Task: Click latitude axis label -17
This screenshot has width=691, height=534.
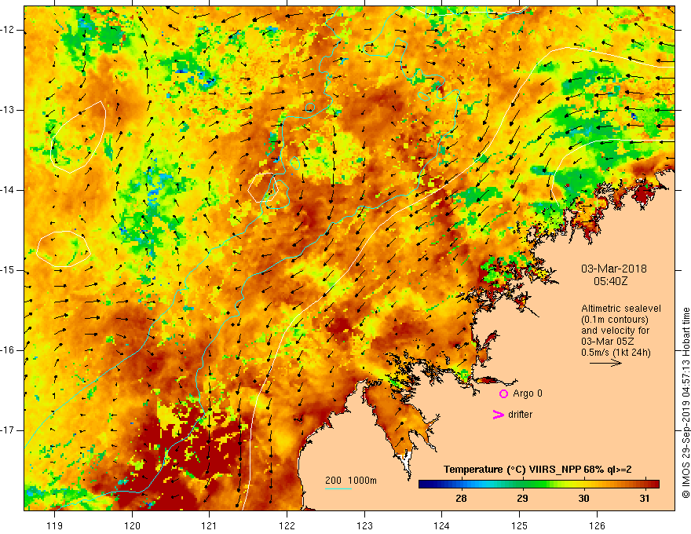Action: coord(8,430)
